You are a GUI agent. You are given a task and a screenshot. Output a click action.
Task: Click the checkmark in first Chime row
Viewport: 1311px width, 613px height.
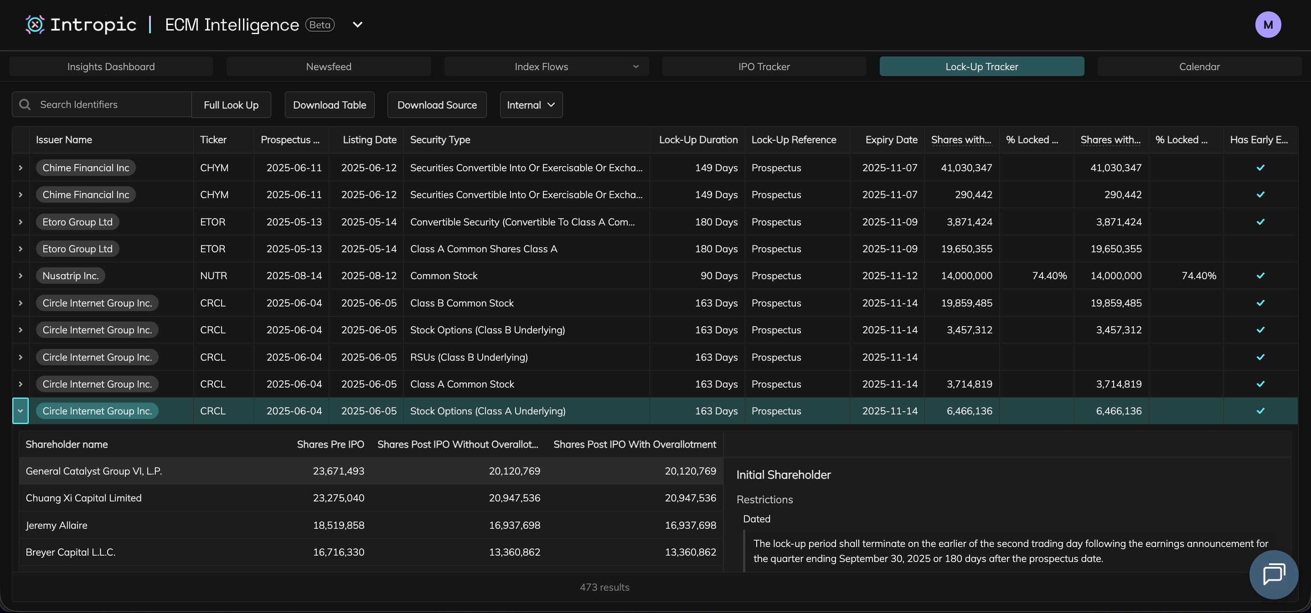point(1260,168)
